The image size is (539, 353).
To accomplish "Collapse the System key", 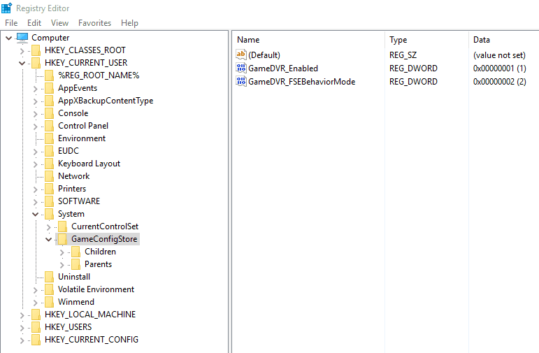I will coord(36,214).
